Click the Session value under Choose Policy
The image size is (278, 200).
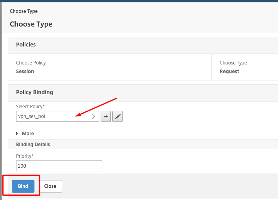pyautogui.click(x=25, y=71)
